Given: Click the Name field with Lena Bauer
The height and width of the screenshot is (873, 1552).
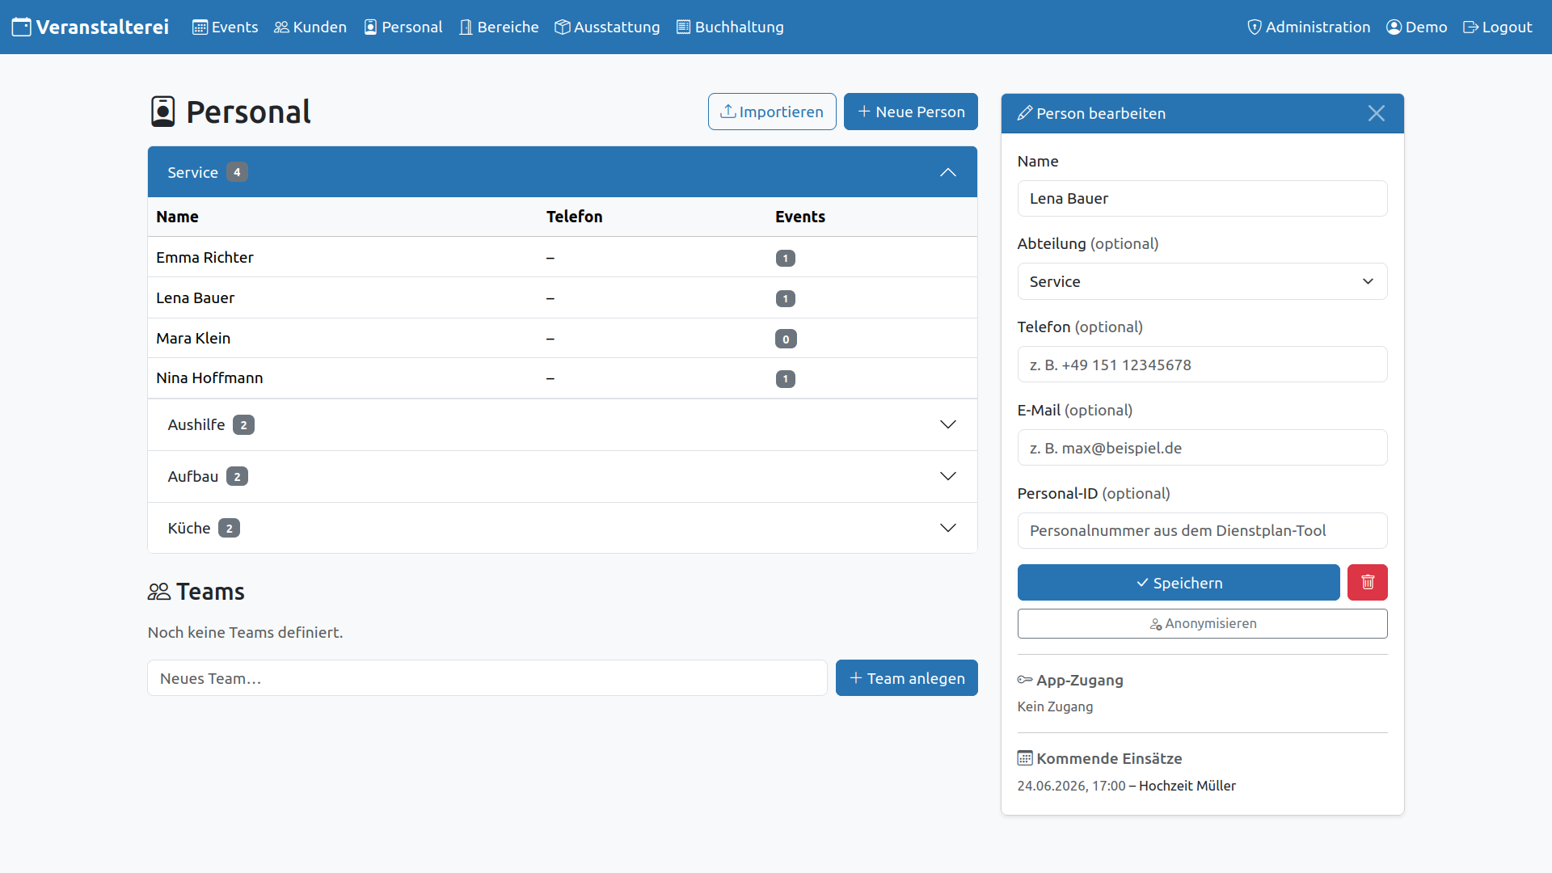Looking at the screenshot, I should (x=1202, y=198).
